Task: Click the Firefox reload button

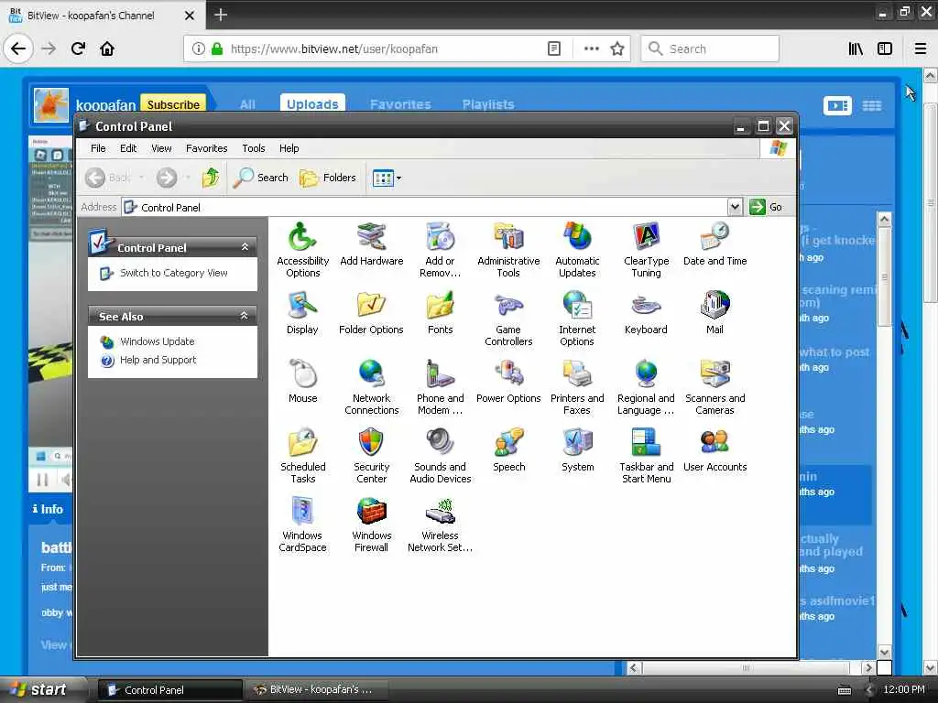Action: (x=79, y=49)
